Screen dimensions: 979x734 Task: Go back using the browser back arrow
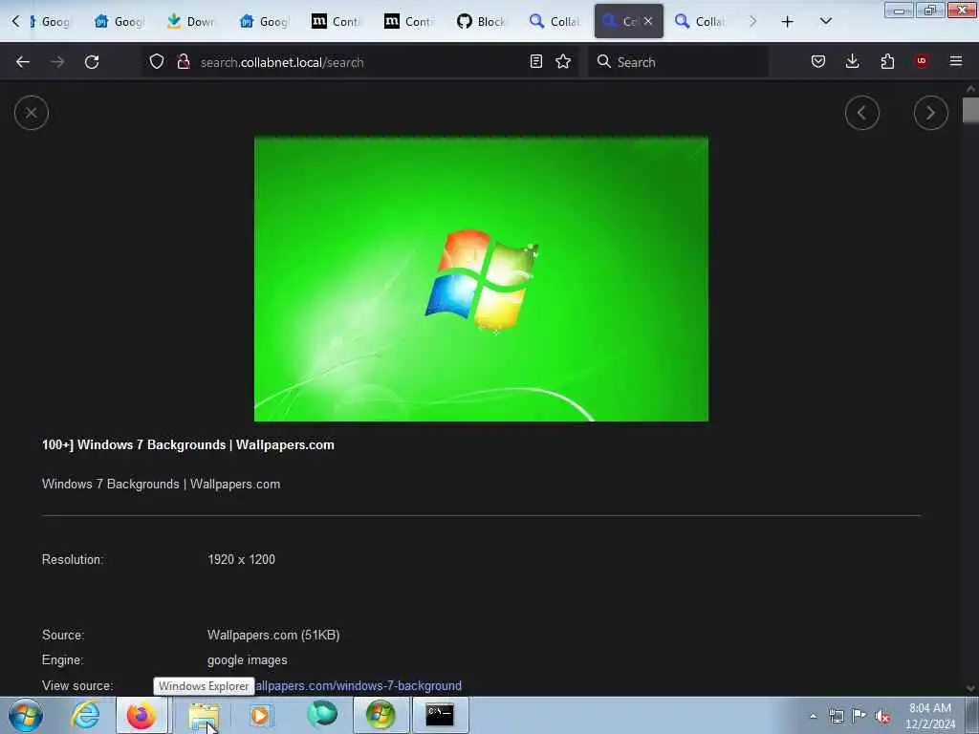23,62
